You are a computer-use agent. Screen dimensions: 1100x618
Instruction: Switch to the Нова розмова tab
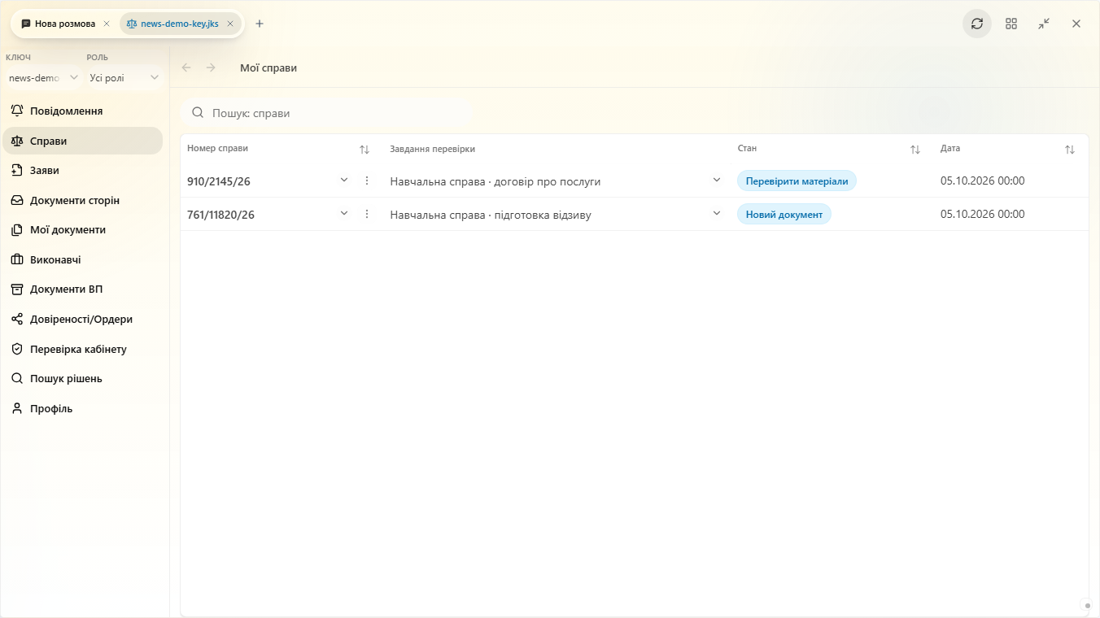coord(64,24)
